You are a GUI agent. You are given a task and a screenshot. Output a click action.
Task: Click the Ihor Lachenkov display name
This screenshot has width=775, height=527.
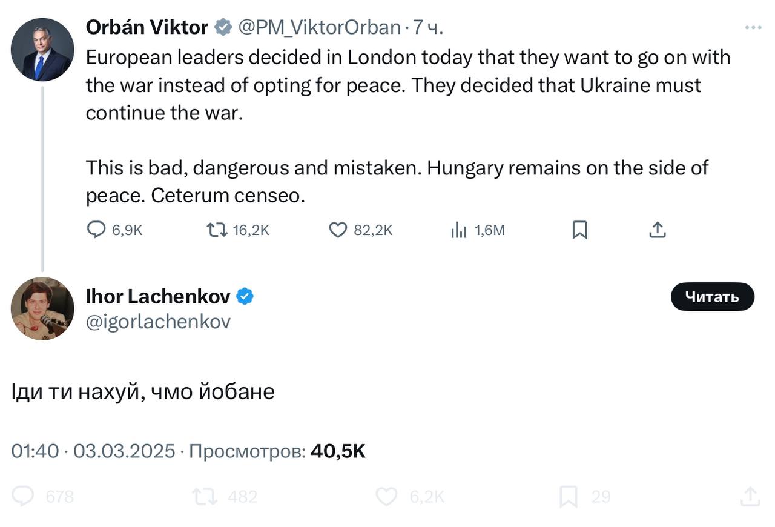coord(158,296)
